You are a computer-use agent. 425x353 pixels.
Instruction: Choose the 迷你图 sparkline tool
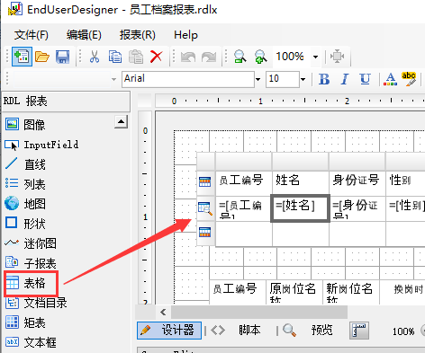pyautogui.click(x=31, y=243)
